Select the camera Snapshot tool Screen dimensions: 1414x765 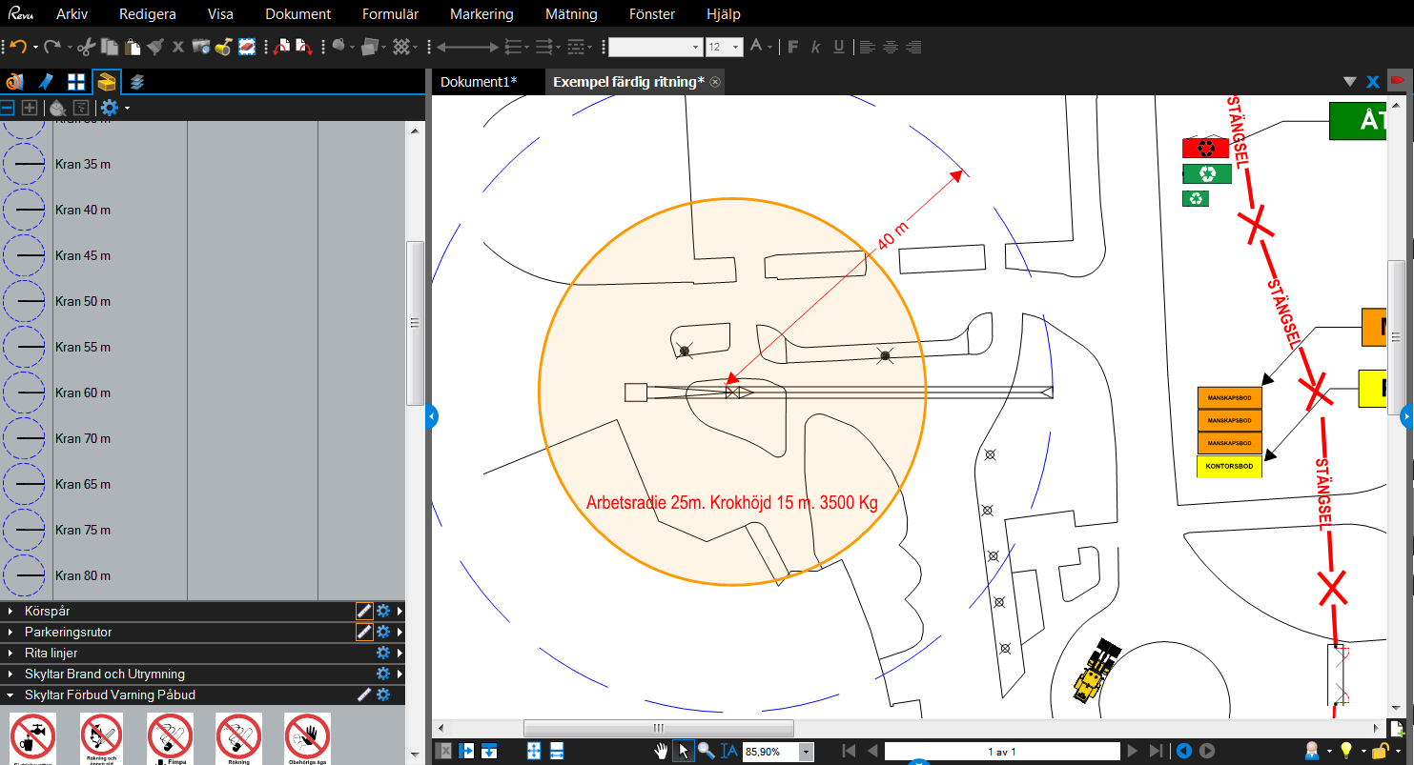[200, 47]
